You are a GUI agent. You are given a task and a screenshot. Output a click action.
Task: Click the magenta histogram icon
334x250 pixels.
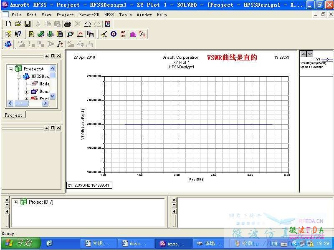point(133,34)
